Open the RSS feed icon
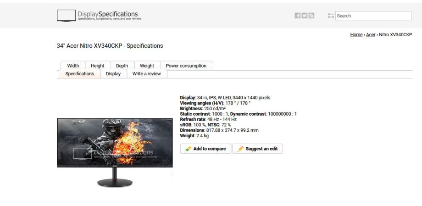422x206 pixels. tap(311, 16)
